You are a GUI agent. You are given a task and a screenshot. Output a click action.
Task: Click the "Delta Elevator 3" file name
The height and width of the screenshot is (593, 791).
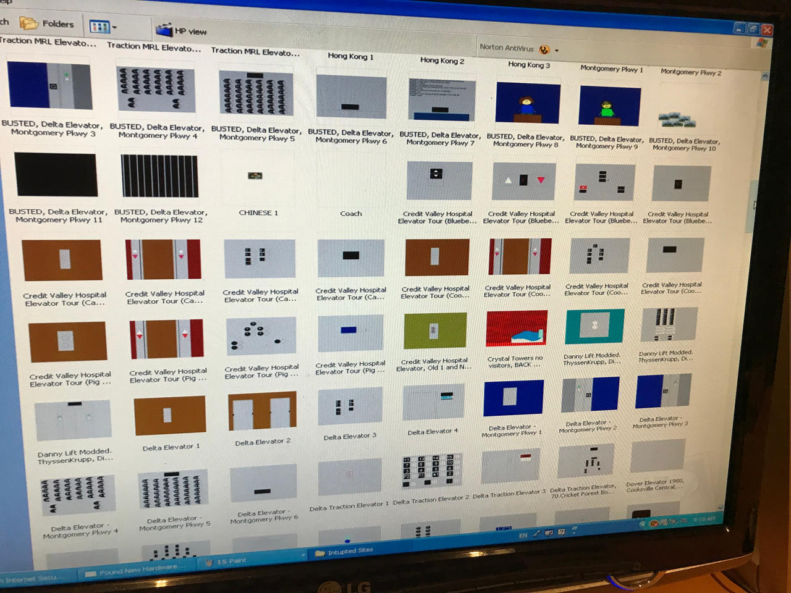(350, 437)
